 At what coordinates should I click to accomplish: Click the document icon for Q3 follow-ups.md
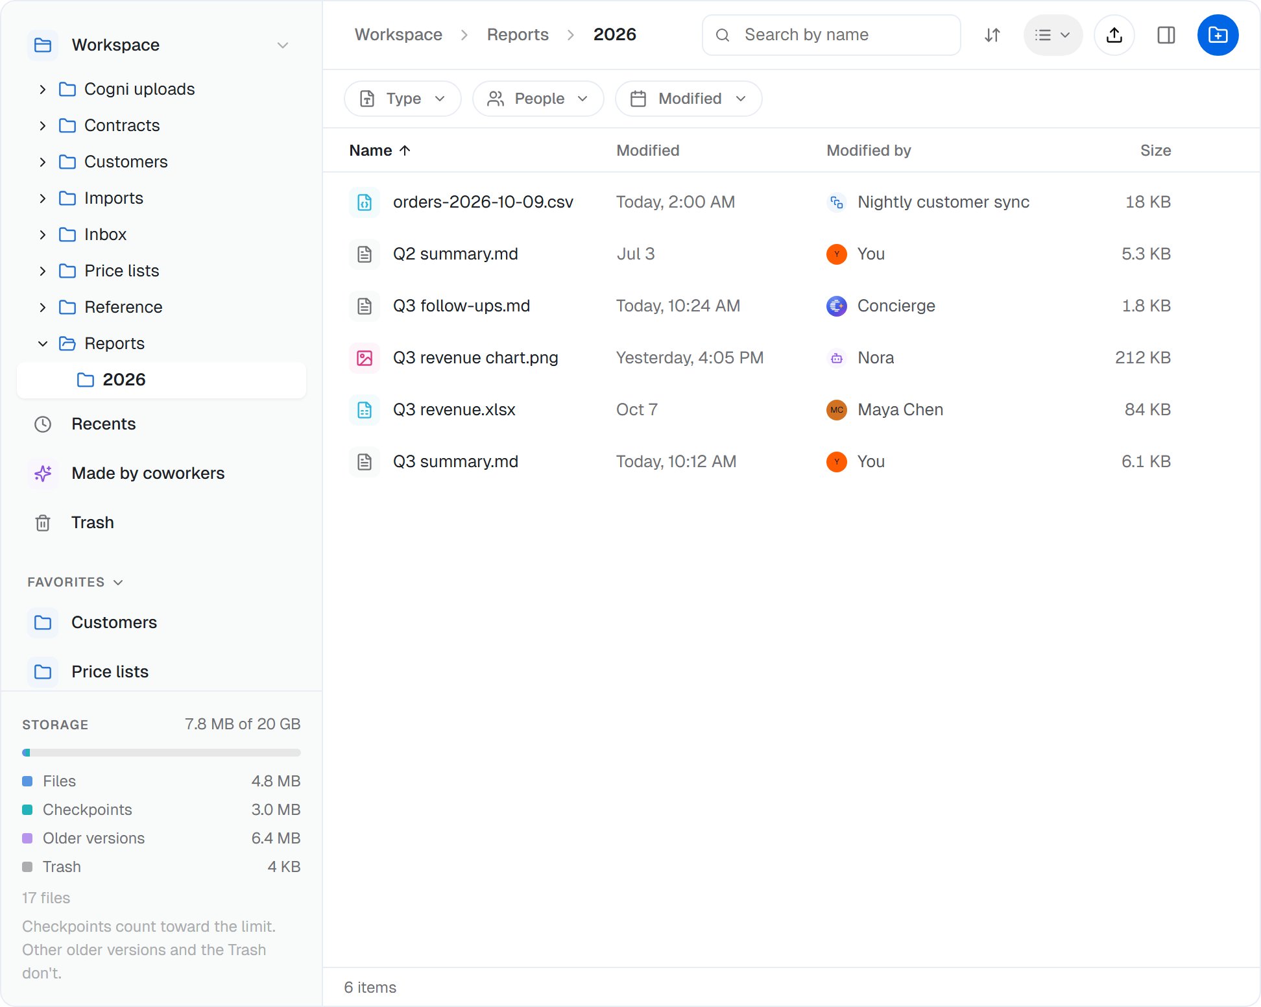(365, 306)
